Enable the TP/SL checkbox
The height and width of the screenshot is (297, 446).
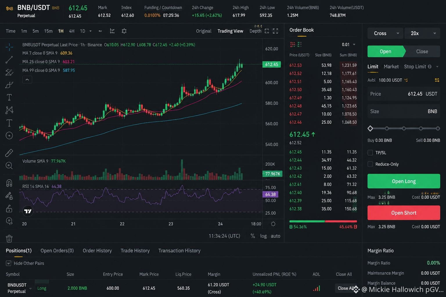370,153
